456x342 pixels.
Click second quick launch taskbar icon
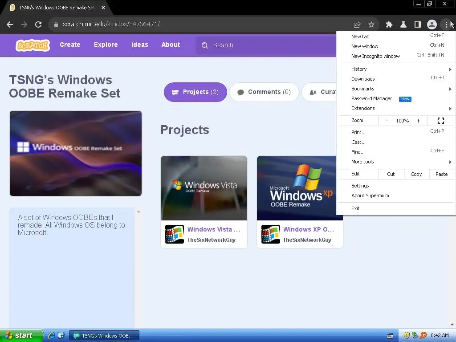click(61, 335)
